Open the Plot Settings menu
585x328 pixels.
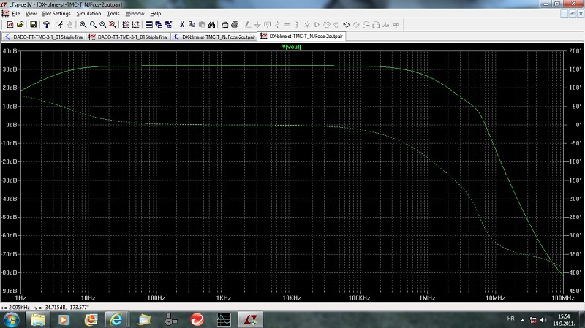pos(56,14)
